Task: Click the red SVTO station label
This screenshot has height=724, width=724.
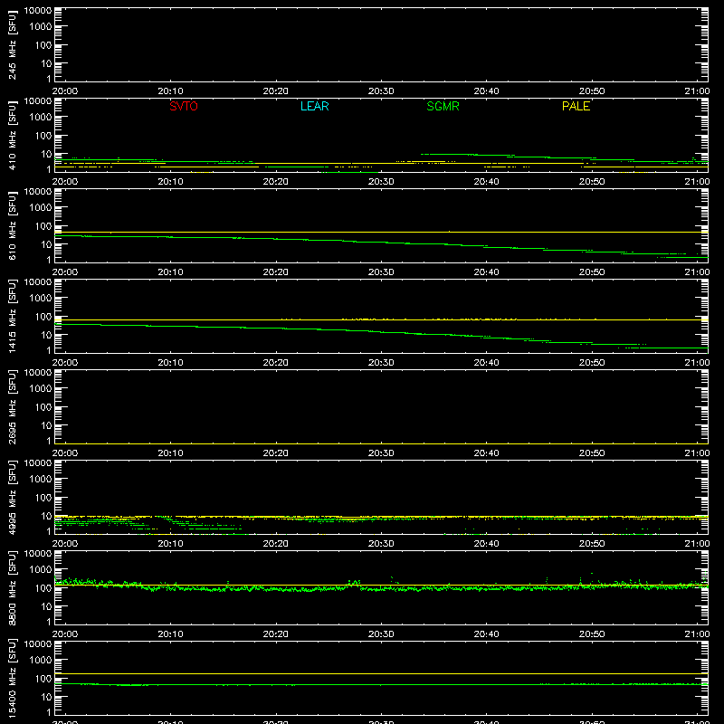Action: [x=184, y=106]
